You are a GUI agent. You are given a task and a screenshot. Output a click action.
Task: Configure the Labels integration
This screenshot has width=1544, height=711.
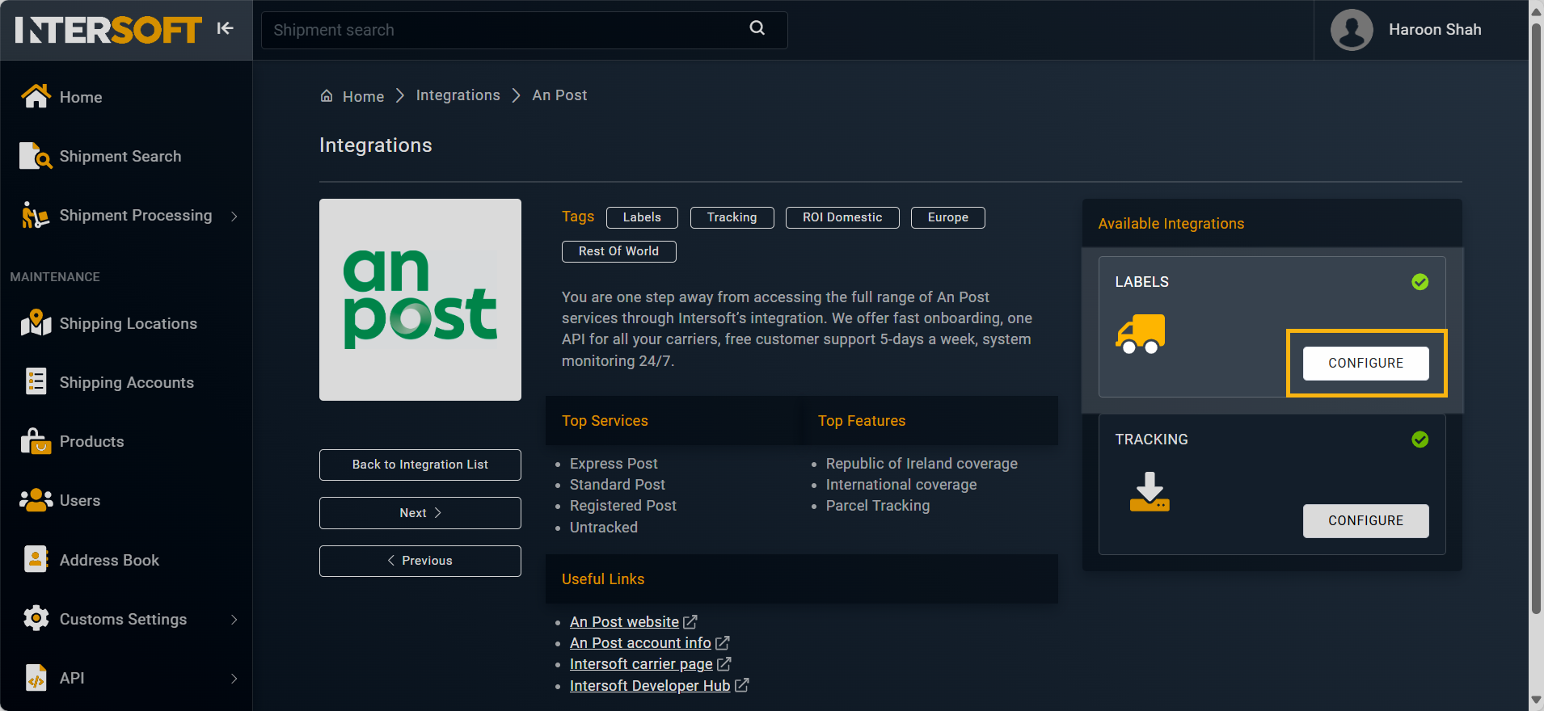click(x=1365, y=363)
